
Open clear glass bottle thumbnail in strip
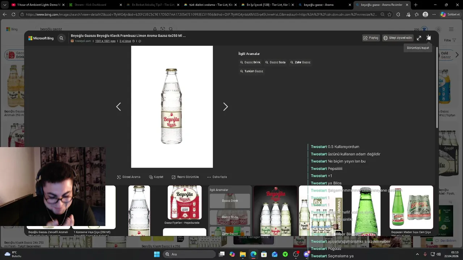[x=139, y=211]
